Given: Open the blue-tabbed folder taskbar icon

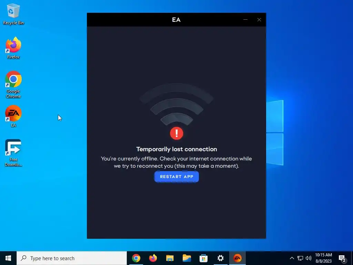Looking at the screenshot, I should [186, 258].
